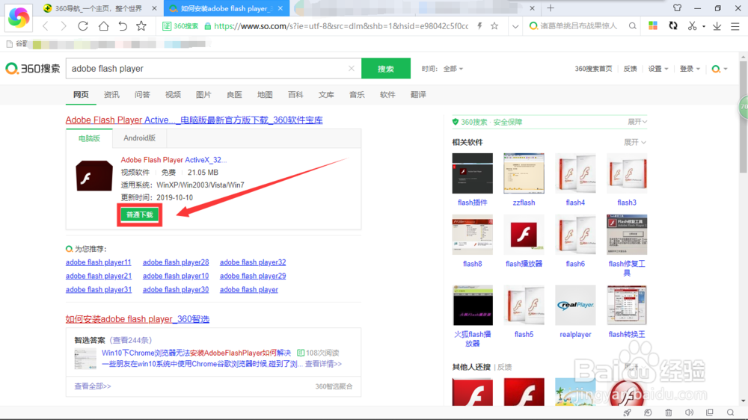Switch to the 360导航 browser tab
This screenshot has width=748, height=420.
pos(98,8)
